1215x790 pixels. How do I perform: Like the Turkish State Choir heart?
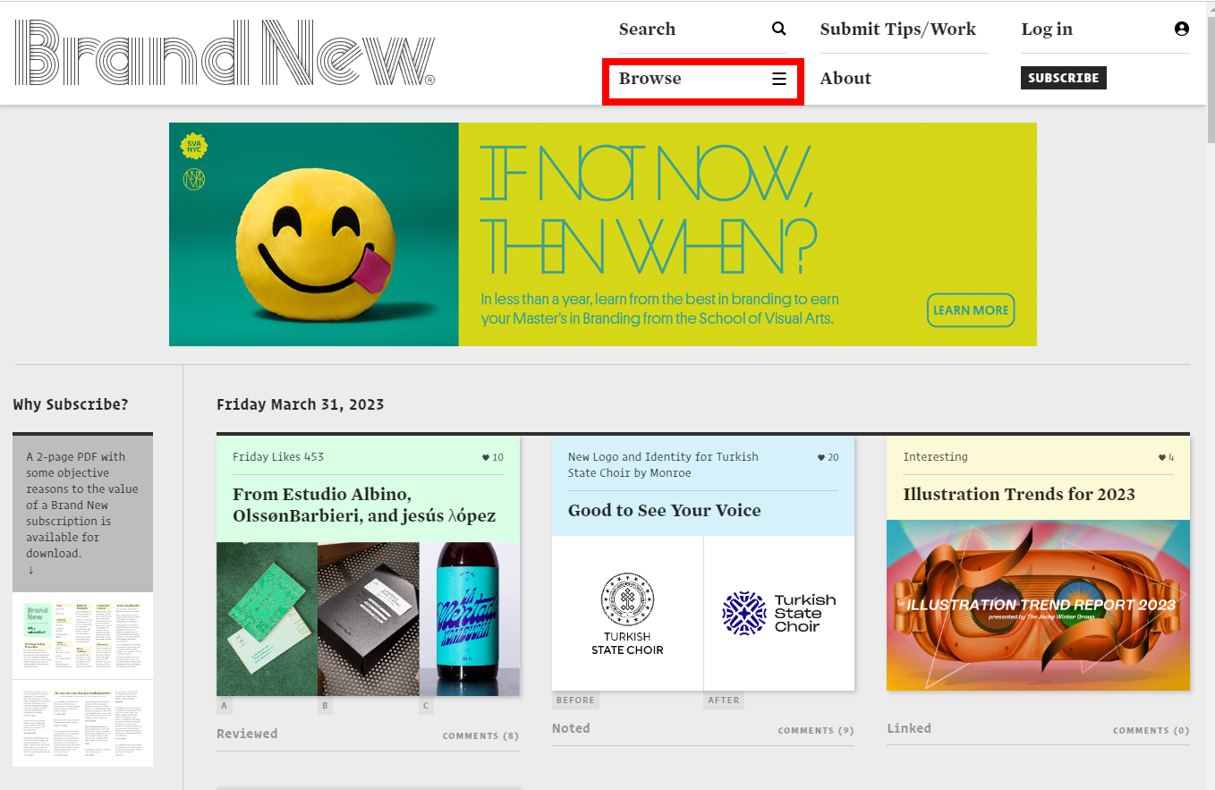(x=821, y=457)
